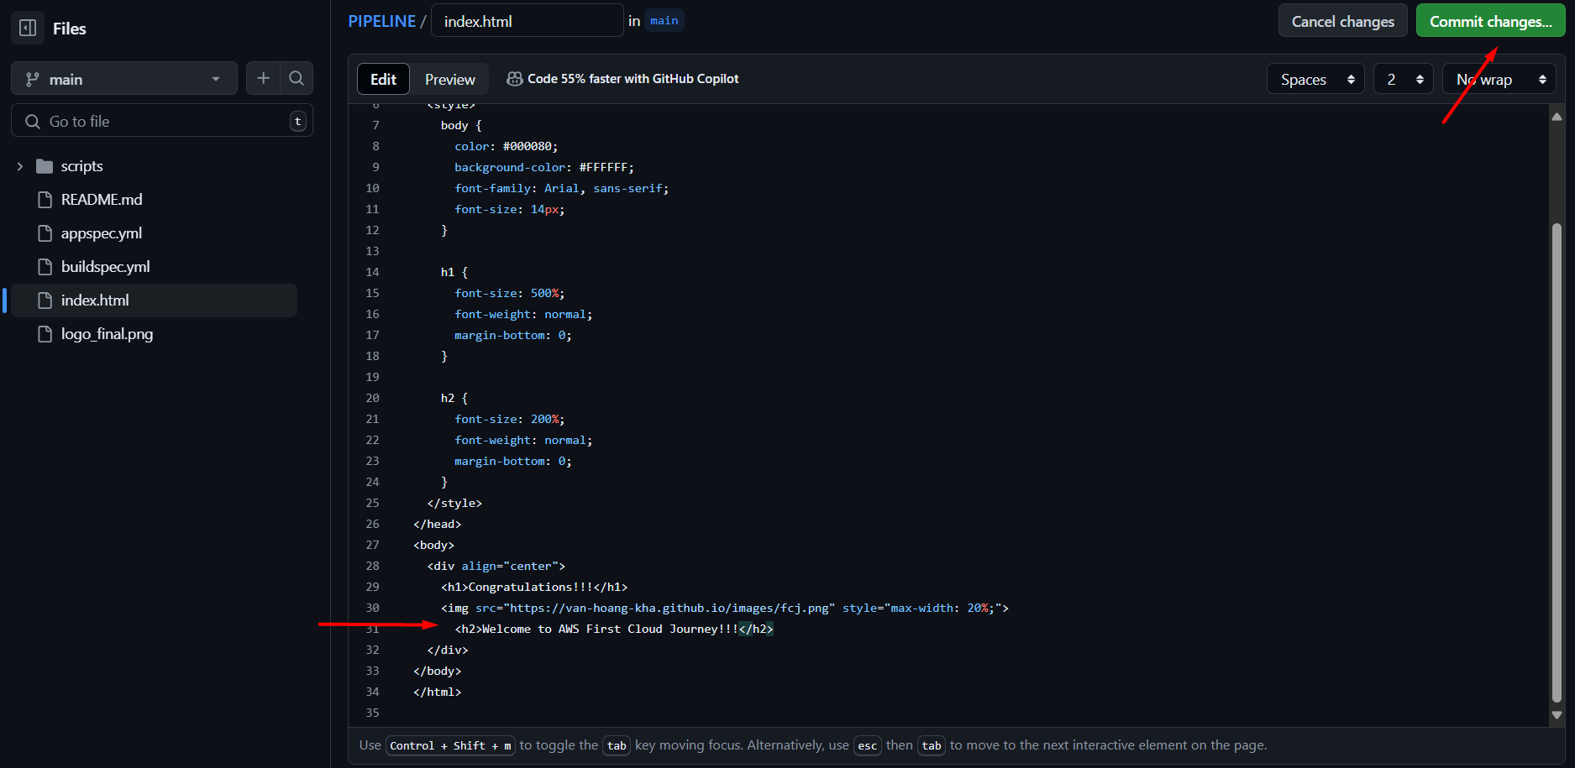Open buildspec.yml in the file tree
Image resolution: width=1575 pixels, height=768 pixels.
[106, 267]
